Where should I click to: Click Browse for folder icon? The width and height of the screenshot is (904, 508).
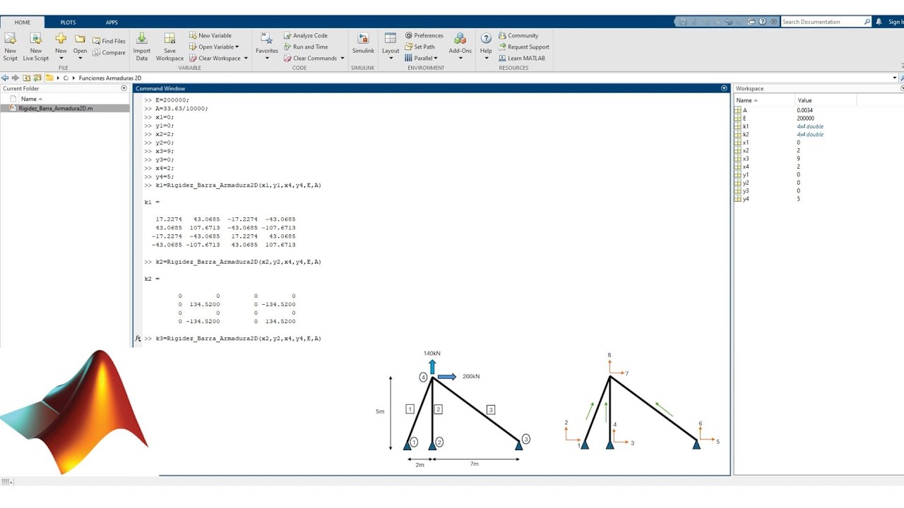coord(37,78)
